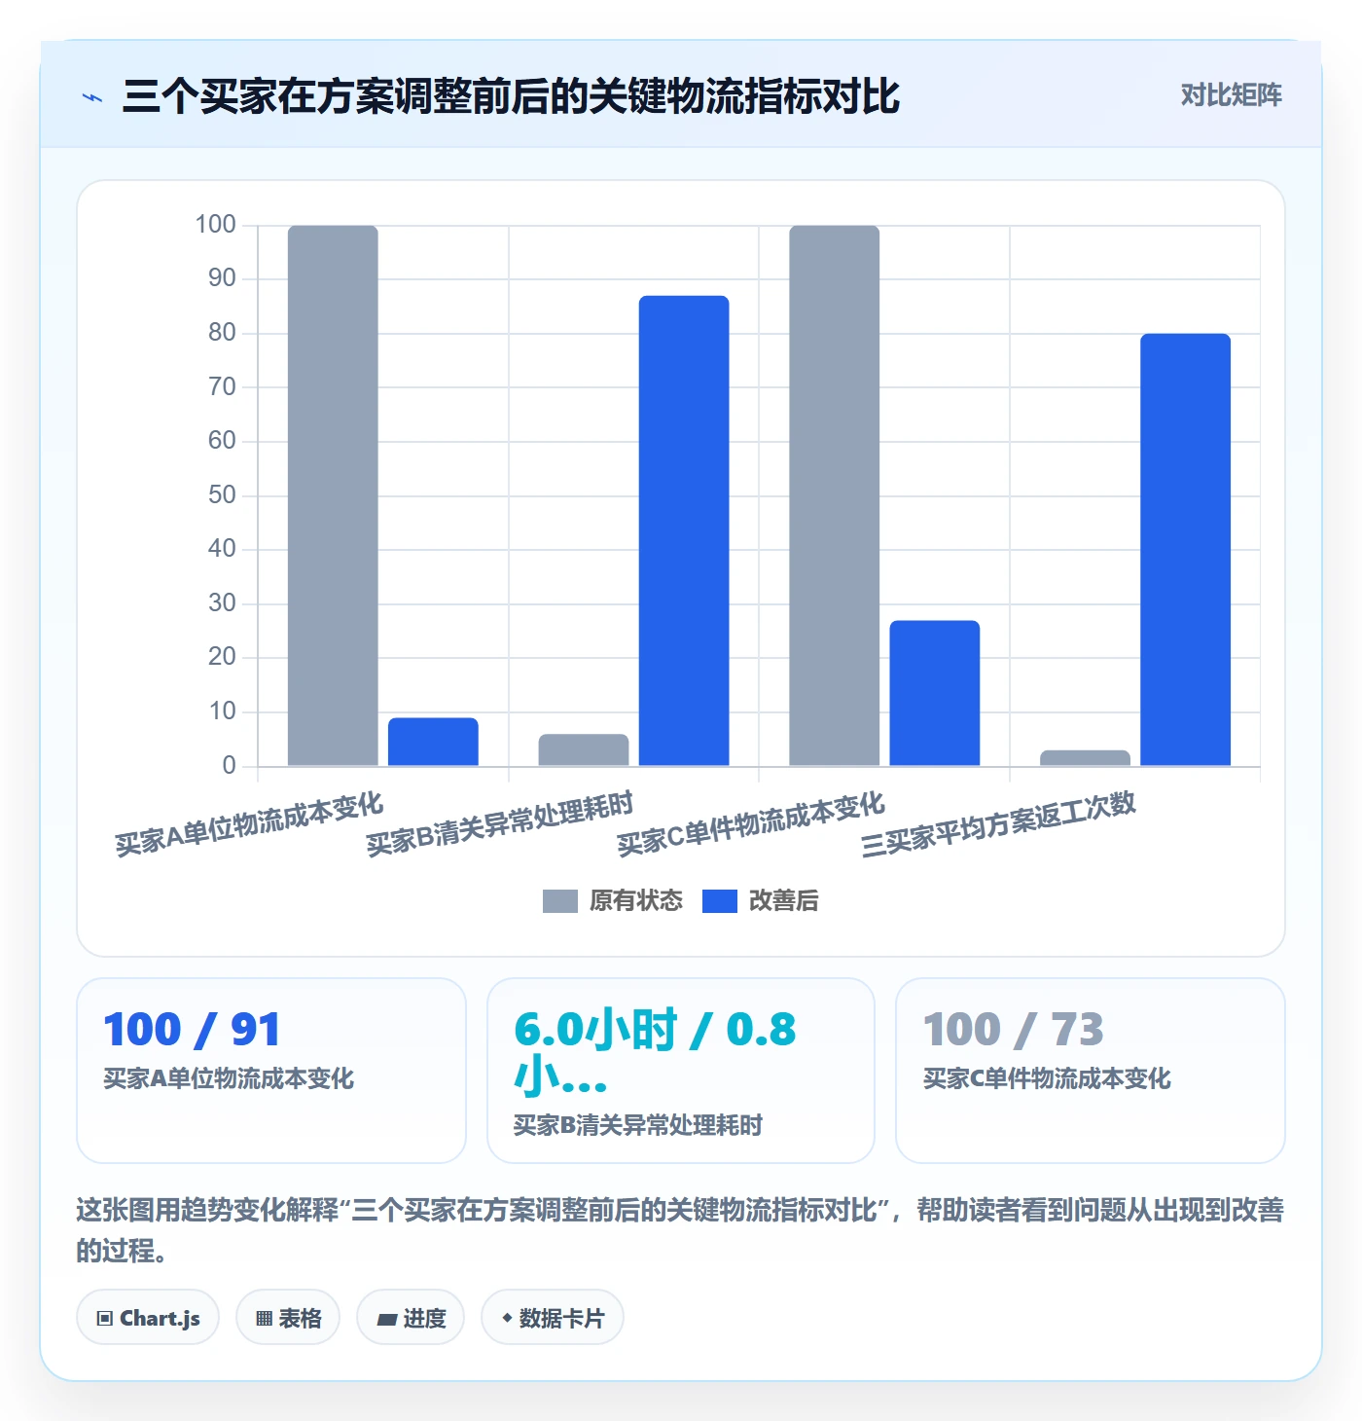This screenshot has height=1421, width=1362.
Task: Click the blue 改善后 bar for 买家B清关异常处理耗时
Action: [684, 530]
